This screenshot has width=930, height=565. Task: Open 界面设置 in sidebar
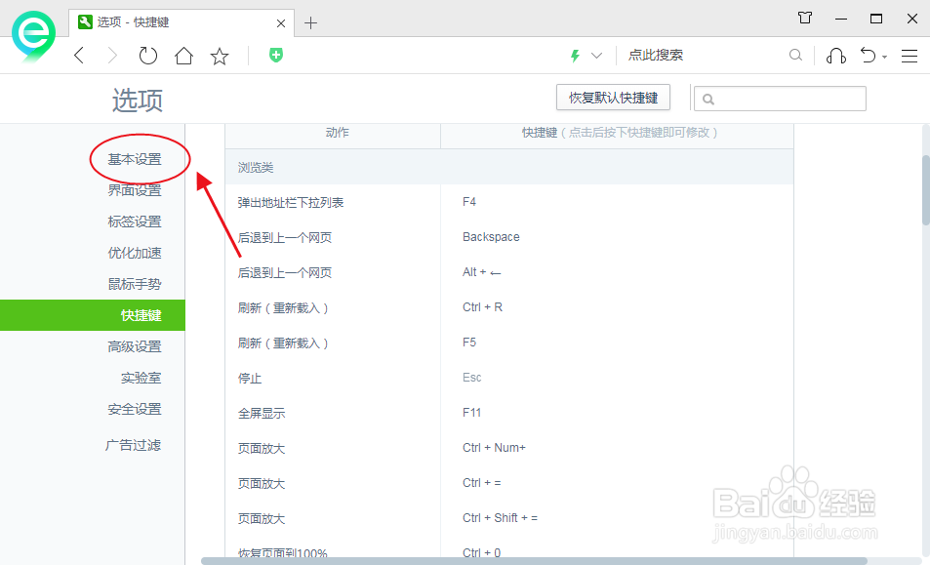pyautogui.click(x=135, y=190)
